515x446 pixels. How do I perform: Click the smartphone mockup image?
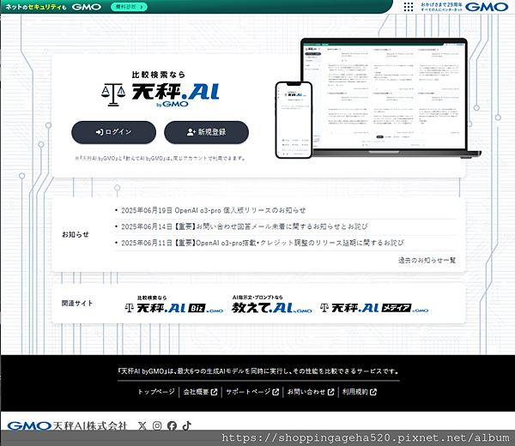(x=294, y=120)
